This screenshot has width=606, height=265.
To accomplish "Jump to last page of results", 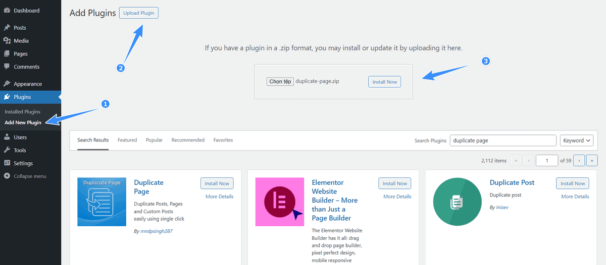I will (592, 161).
